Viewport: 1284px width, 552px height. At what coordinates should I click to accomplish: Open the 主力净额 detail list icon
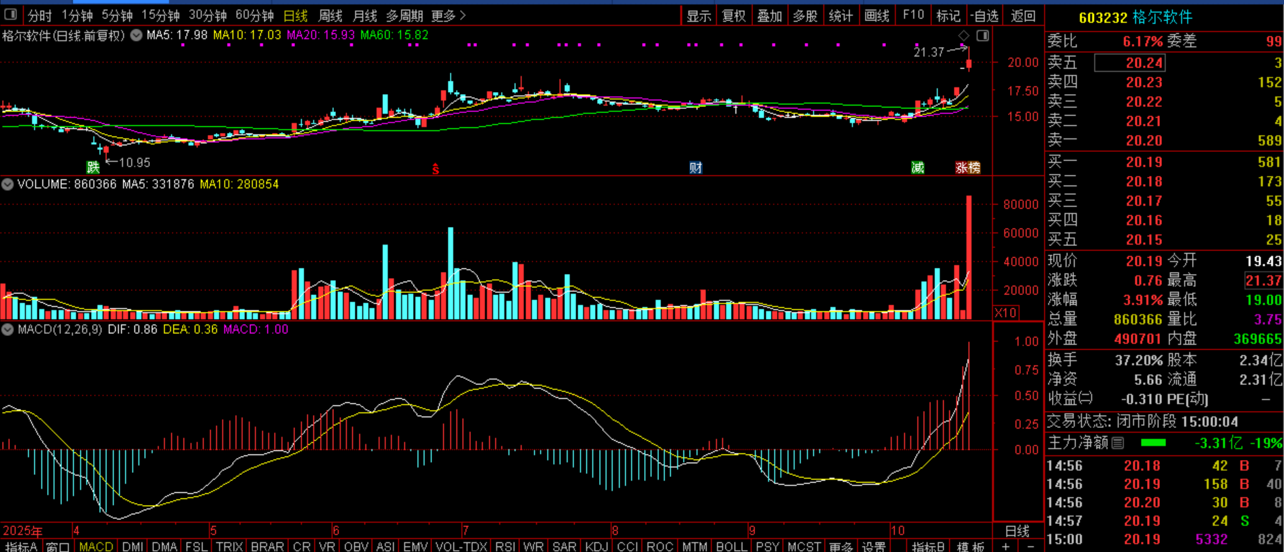click(x=1118, y=443)
